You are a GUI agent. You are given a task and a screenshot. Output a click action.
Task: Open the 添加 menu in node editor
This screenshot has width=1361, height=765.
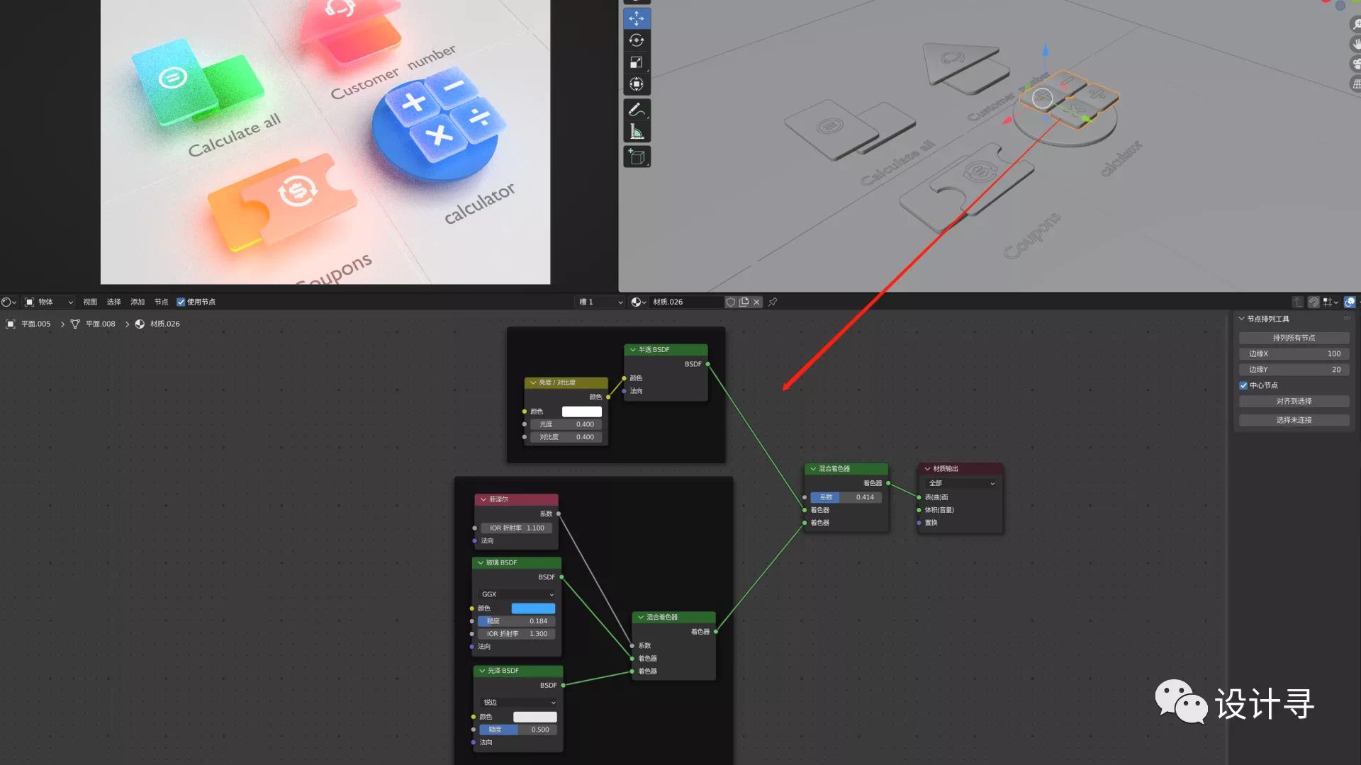click(138, 302)
